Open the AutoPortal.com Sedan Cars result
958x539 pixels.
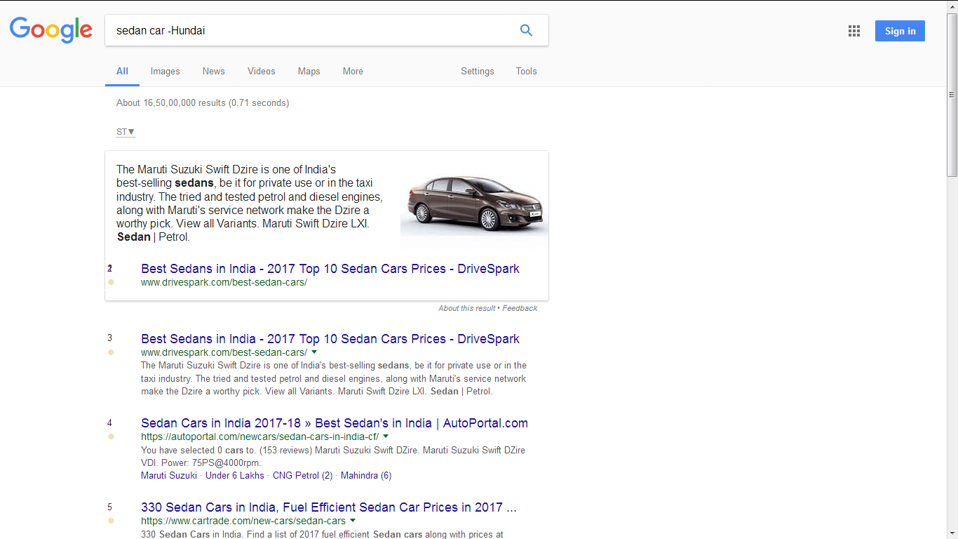(335, 423)
